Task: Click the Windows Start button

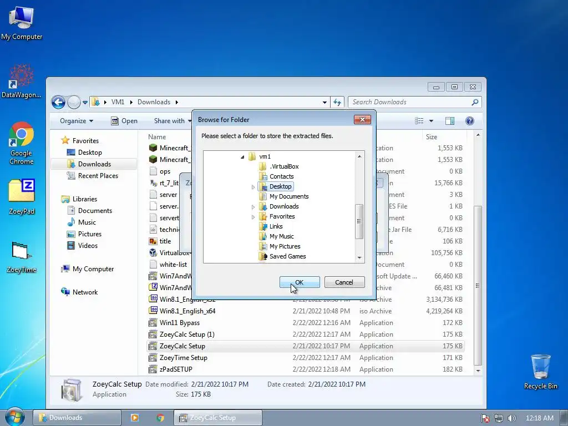Action: (14, 417)
